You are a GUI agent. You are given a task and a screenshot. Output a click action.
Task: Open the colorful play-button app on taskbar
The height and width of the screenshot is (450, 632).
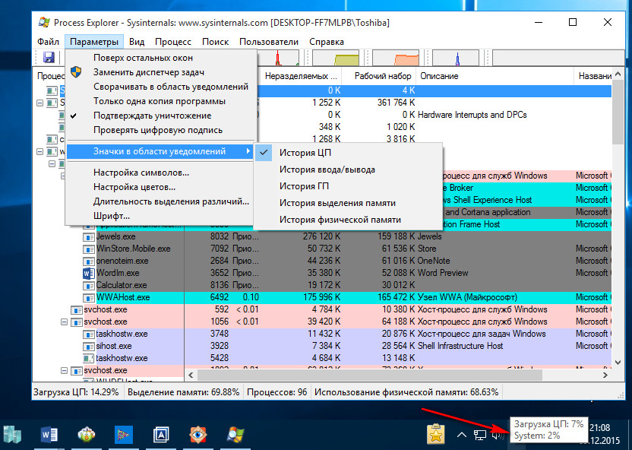[123, 435]
